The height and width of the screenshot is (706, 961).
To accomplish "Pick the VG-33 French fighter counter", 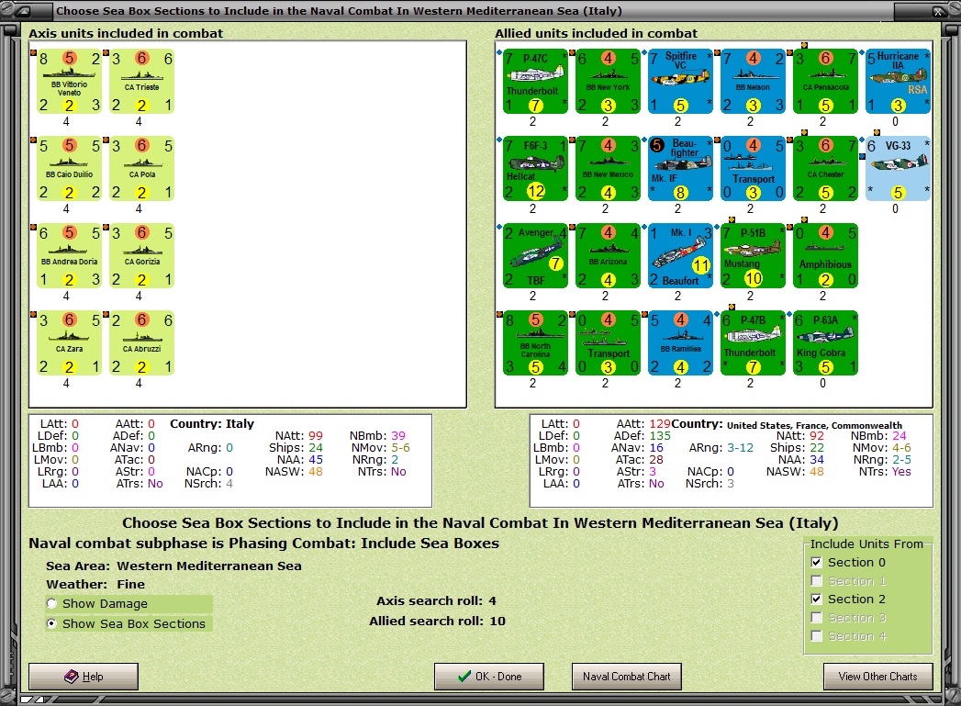I will click(x=898, y=169).
